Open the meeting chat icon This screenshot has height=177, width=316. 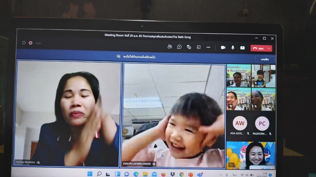[x=179, y=47]
